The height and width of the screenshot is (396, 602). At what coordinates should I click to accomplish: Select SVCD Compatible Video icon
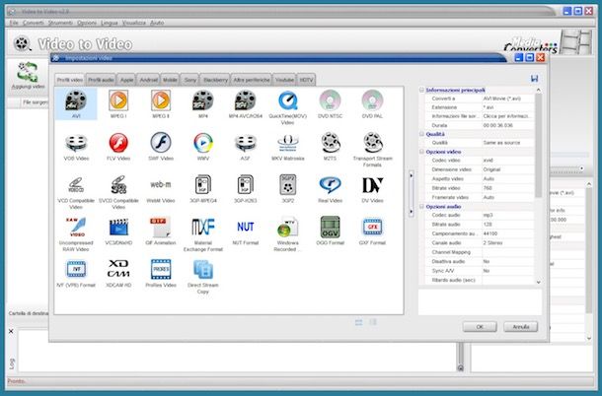(118, 185)
